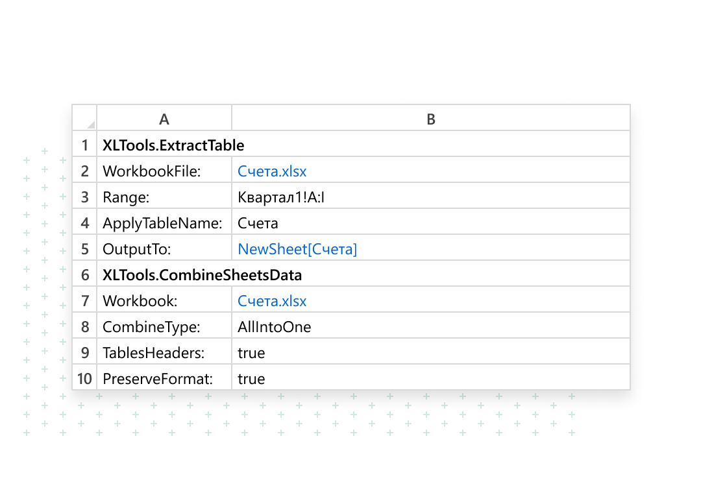Select the WorkbookFile: label cell
701x493 pixels.
coord(152,171)
